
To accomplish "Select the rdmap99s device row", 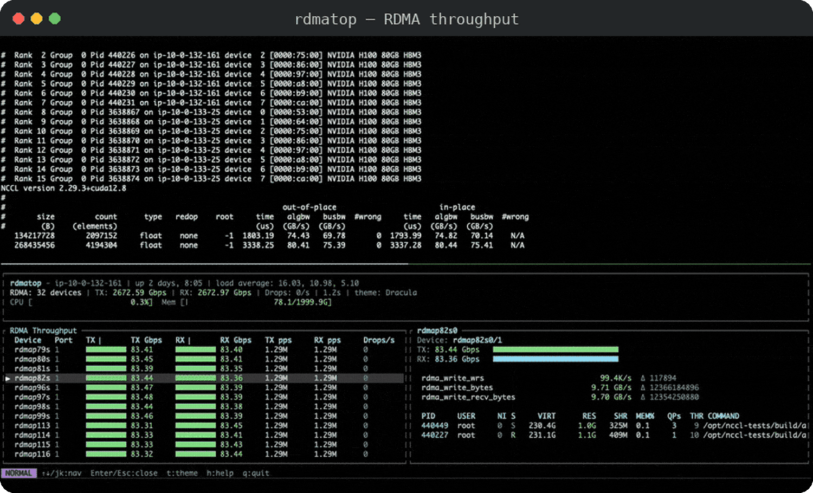I will (x=204, y=416).
